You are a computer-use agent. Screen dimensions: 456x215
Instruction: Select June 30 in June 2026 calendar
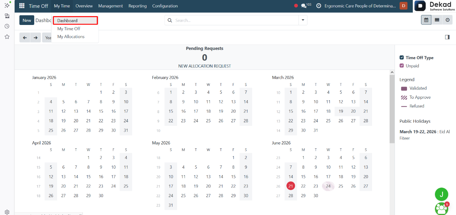(316, 195)
